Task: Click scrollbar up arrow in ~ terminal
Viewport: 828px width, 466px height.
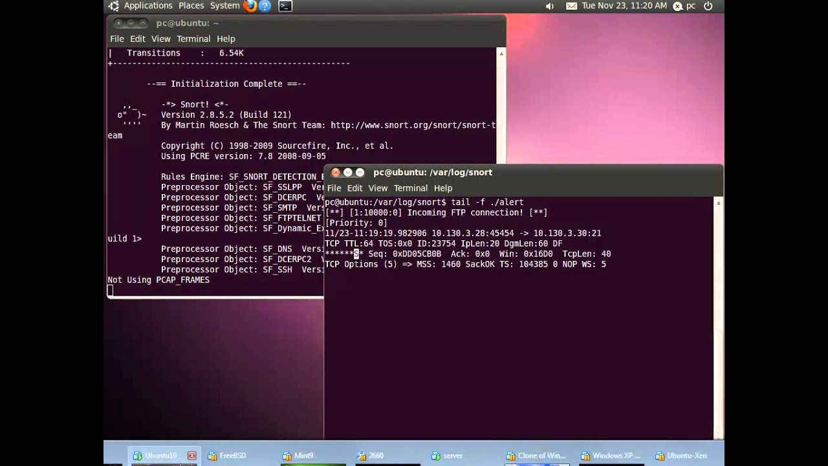Action: point(501,53)
